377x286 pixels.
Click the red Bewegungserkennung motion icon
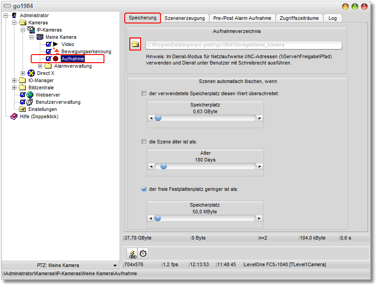click(56, 51)
